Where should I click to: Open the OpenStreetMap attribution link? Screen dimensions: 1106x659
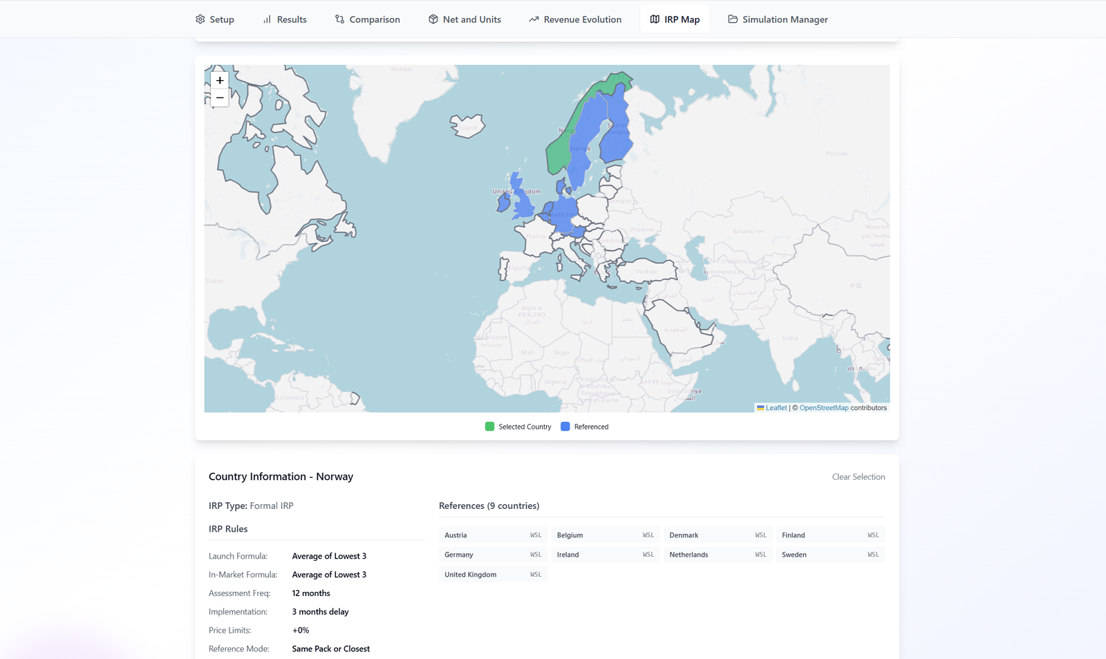click(x=823, y=407)
